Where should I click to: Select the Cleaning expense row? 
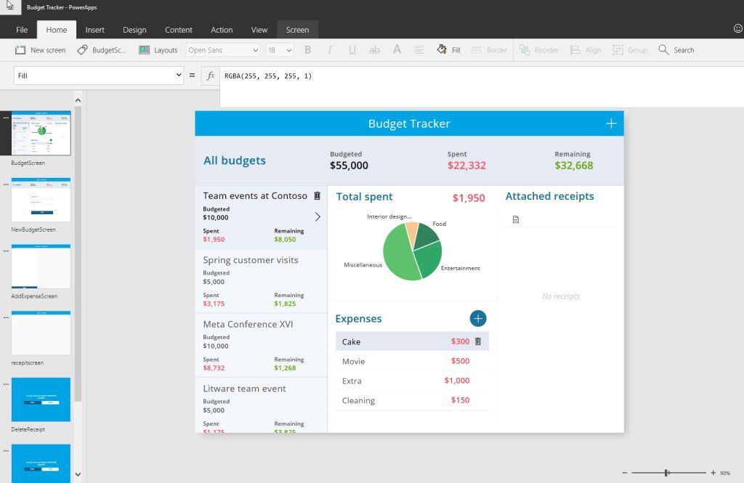pyautogui.click(x=412, y=400)
